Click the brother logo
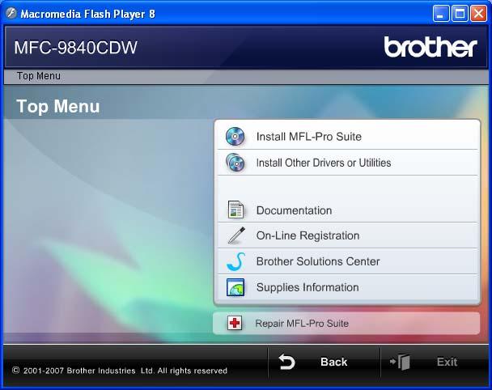This screenshot has height=390, width=492. tap(430, 47)
